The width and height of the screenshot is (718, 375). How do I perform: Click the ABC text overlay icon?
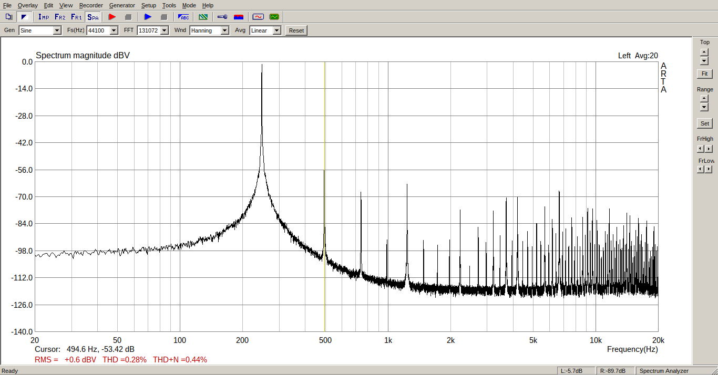point(183,17)
